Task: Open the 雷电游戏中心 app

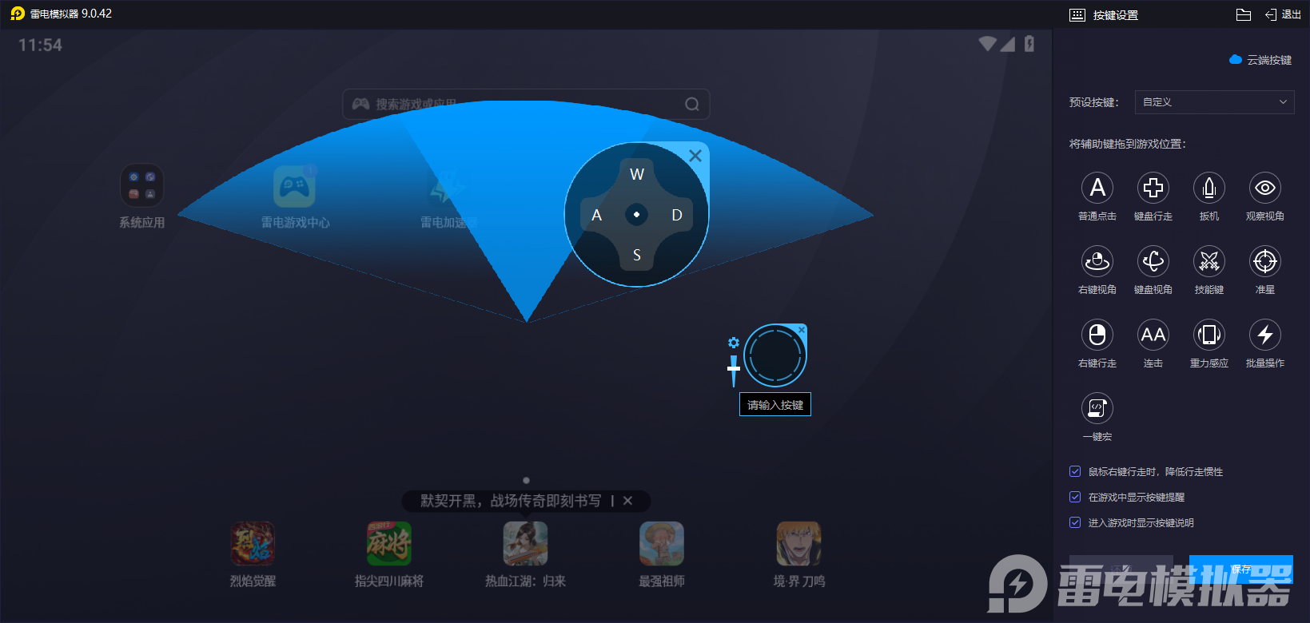Action: [294, 185]
